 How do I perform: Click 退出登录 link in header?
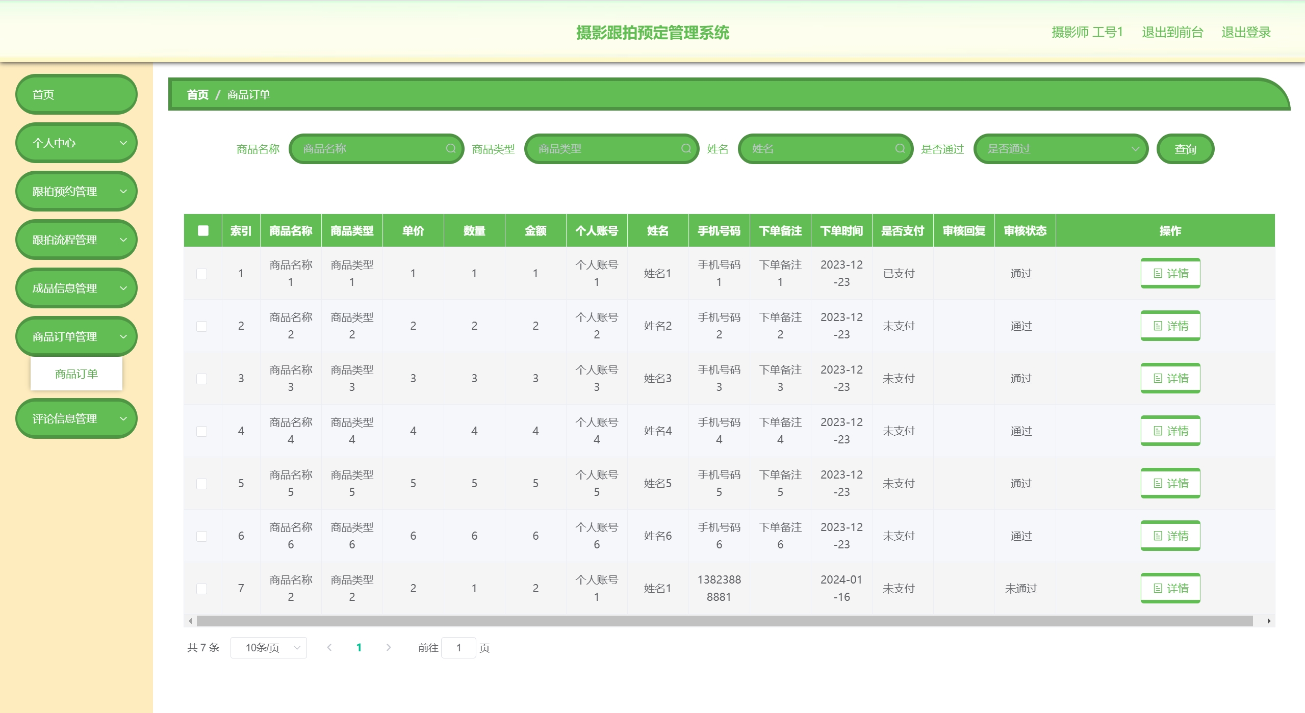pyautogui.click(x=1245, y=32)
